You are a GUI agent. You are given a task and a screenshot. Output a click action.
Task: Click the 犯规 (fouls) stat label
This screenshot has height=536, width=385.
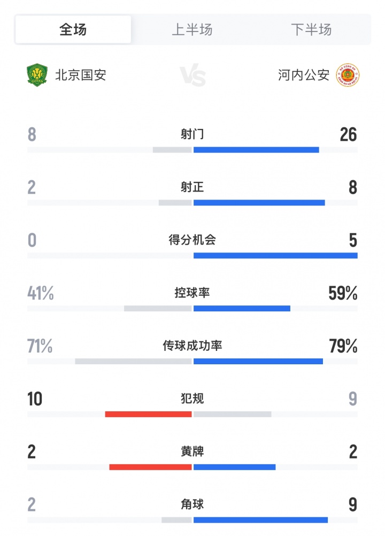point(192,399)
